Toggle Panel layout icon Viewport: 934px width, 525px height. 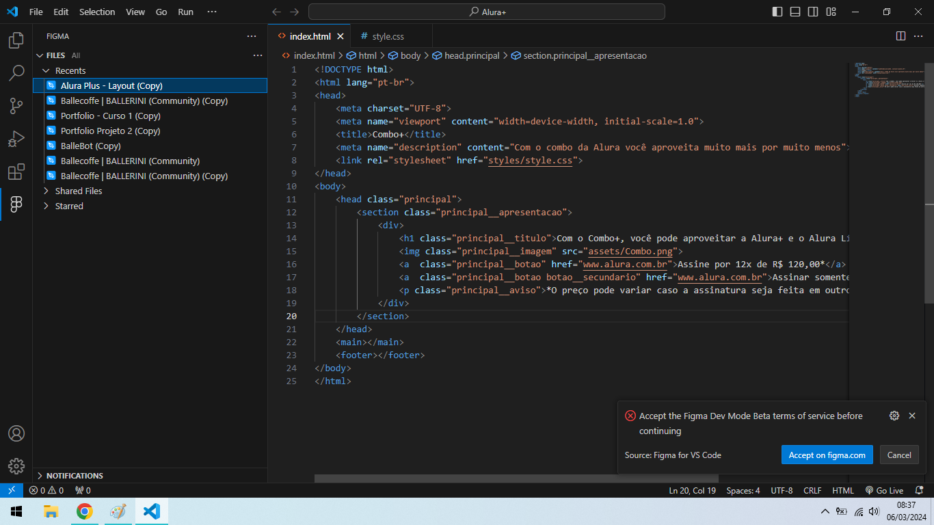(795, 12)
